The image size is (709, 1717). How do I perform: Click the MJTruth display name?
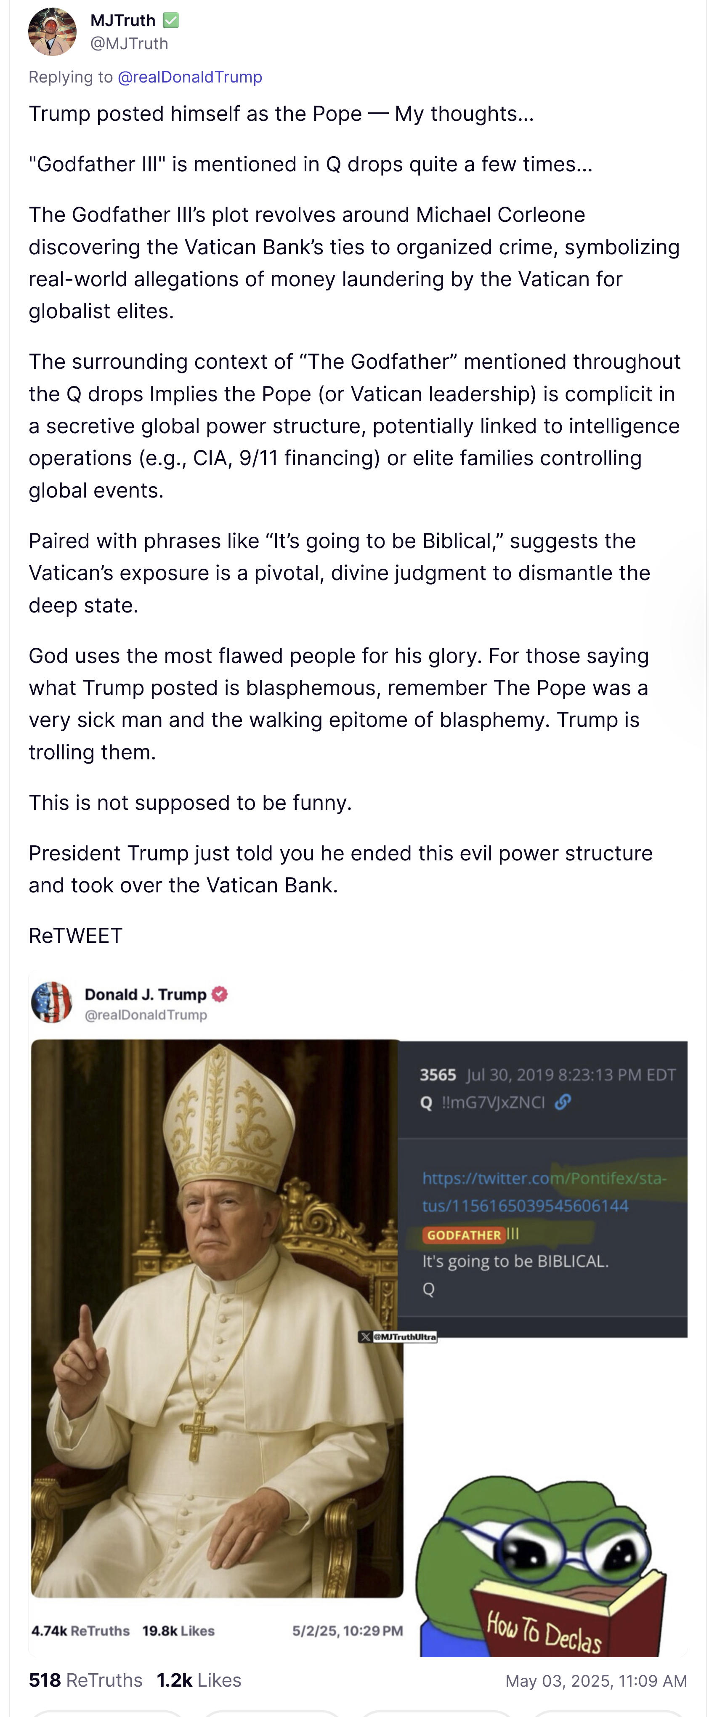pos(122,21)
